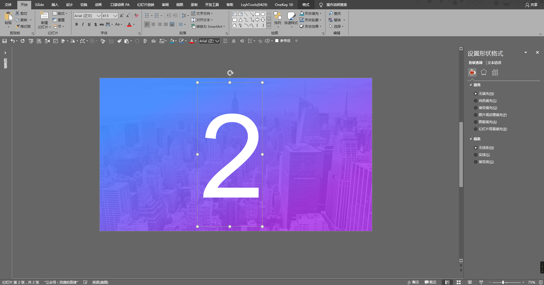Select Gradient line (渐变线) option

tap(484, 162)
